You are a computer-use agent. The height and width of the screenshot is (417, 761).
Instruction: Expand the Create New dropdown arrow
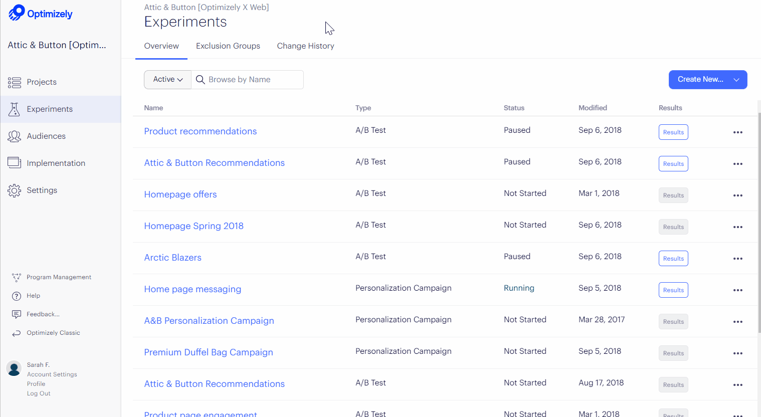click(736, 80)
